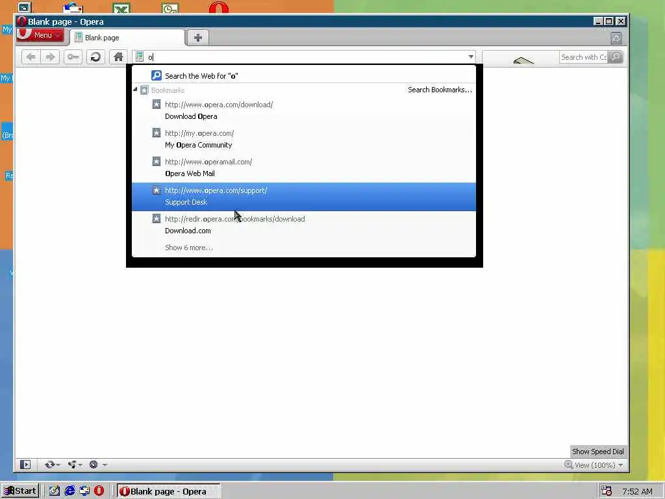Screen dimensions: 665x499
Task: Click the page icon inside address bar
Action: 140,57
